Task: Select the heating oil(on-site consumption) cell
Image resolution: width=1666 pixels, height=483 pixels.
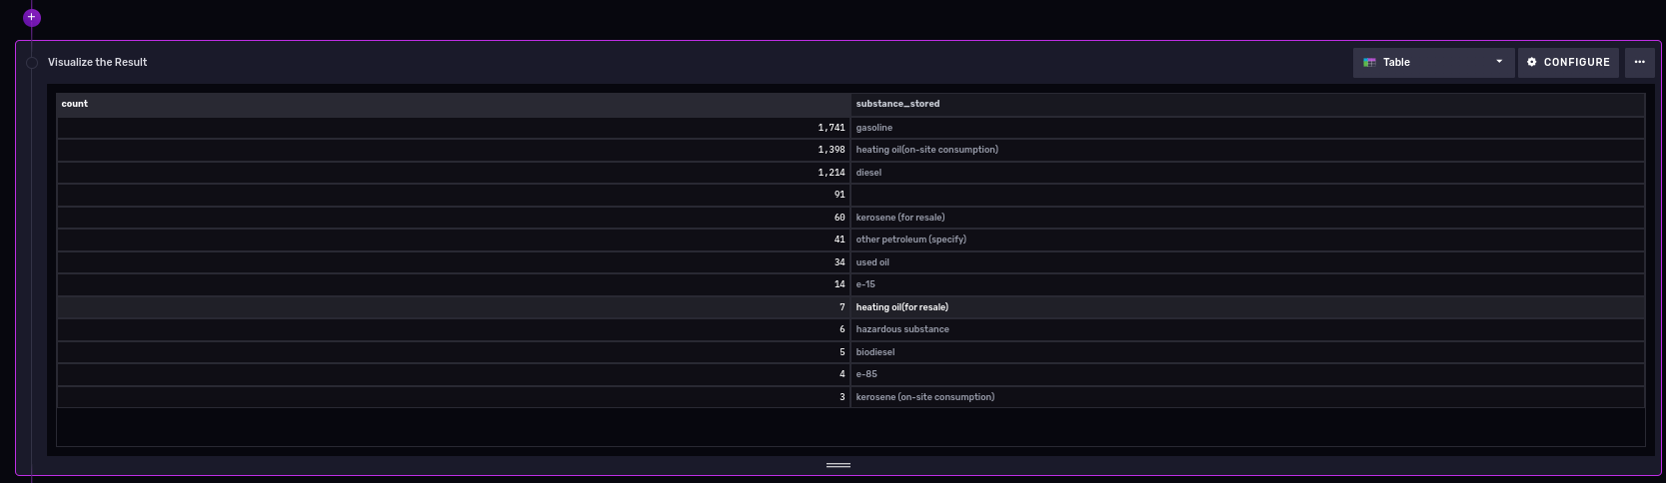Action: click(926, 150)
